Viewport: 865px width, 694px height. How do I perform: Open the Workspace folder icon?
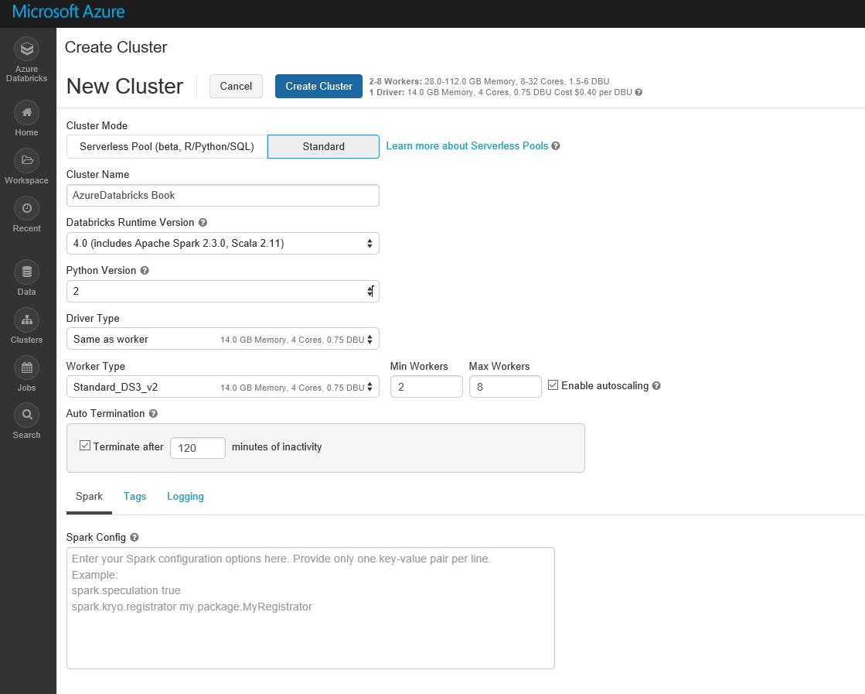click(x=26, y=161)
